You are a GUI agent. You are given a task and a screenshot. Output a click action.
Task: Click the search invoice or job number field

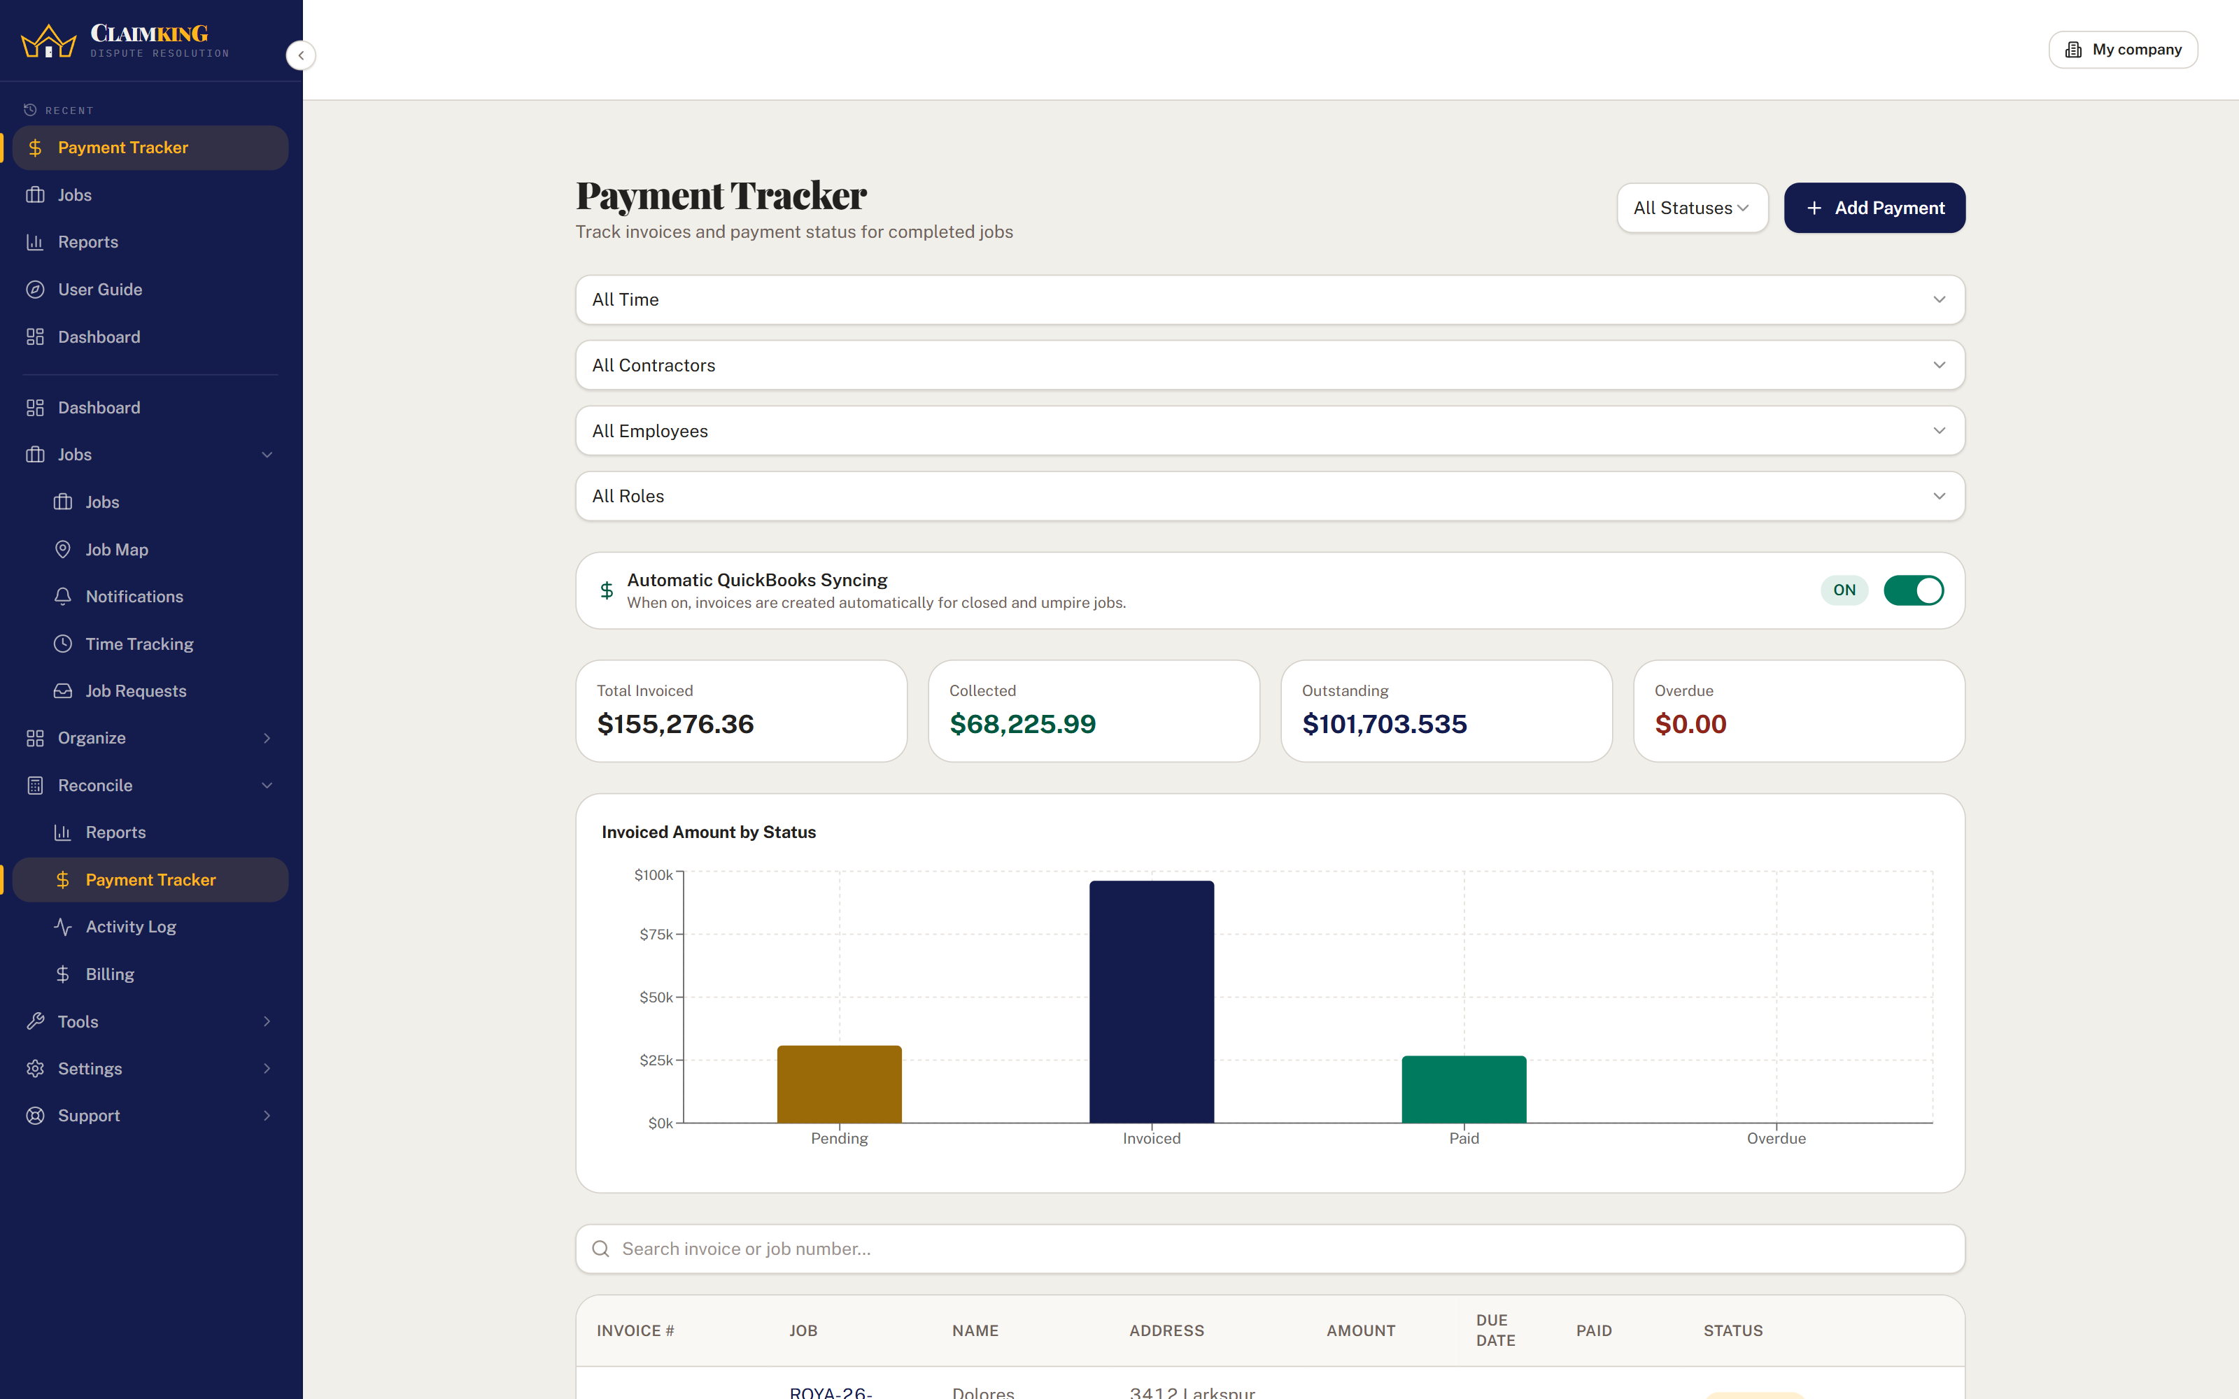(x=1269, y=1249)
